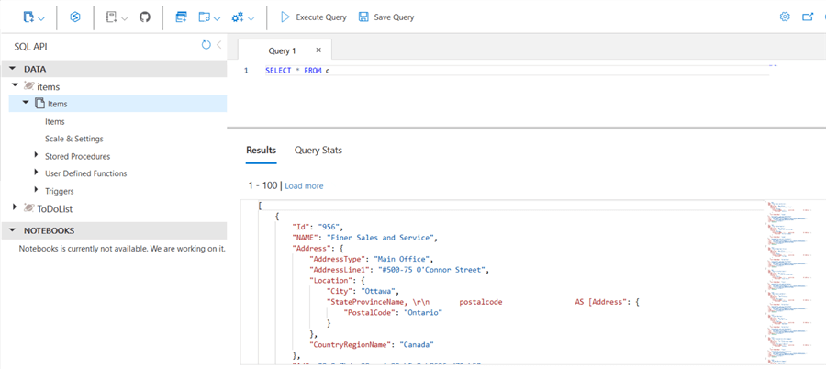The height and width of the screenshot is (369, 826).
Task: Select the Query 1 tab
Action: (x=282, y=50)
